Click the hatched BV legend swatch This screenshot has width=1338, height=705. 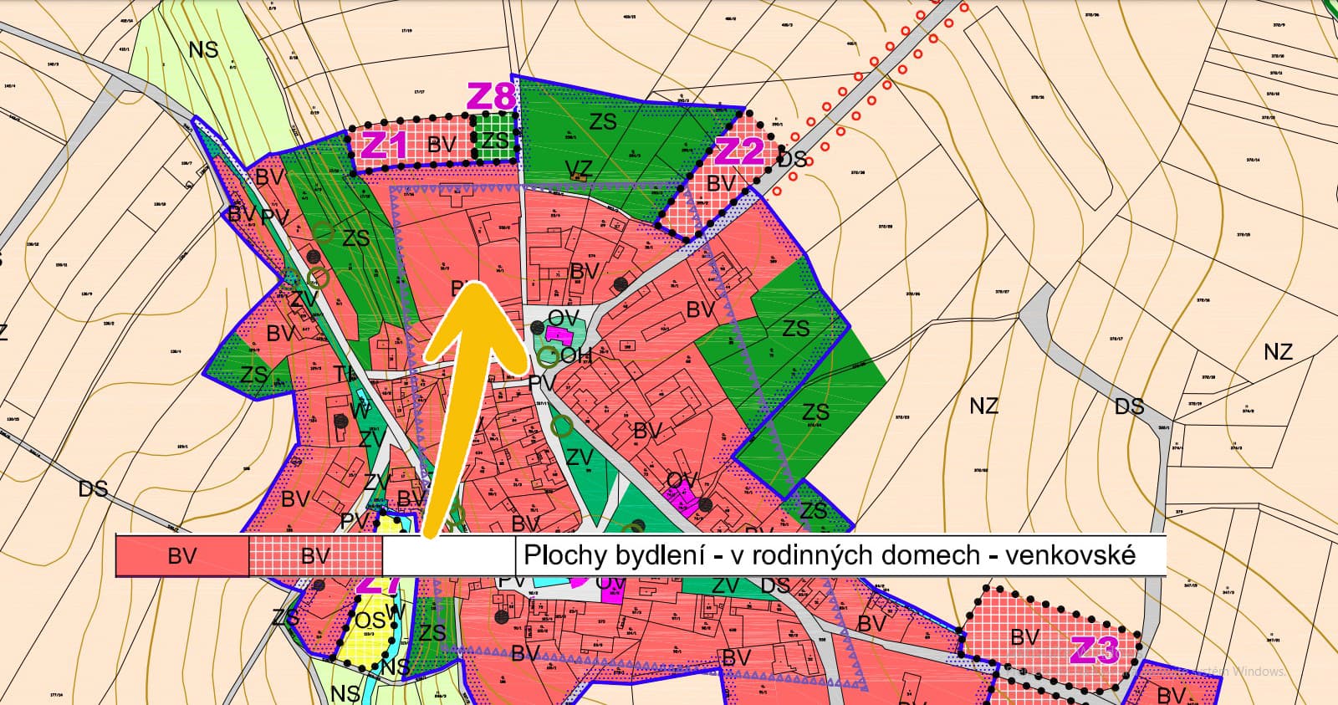tap(315, 556)
